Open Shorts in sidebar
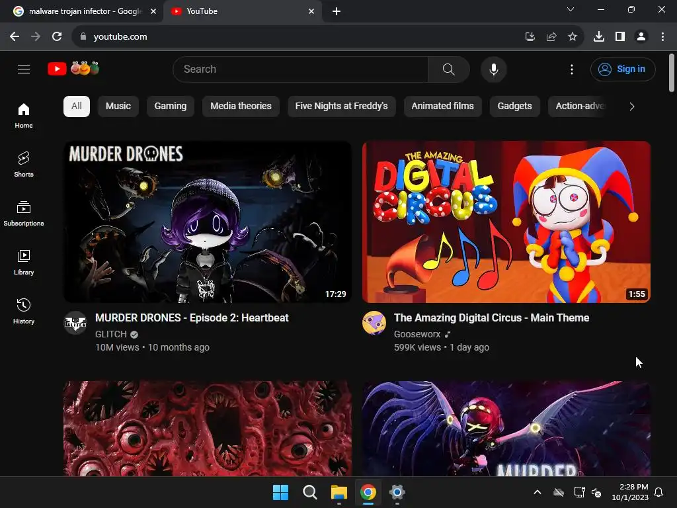677x508 pixels. (x=24, y=164)
